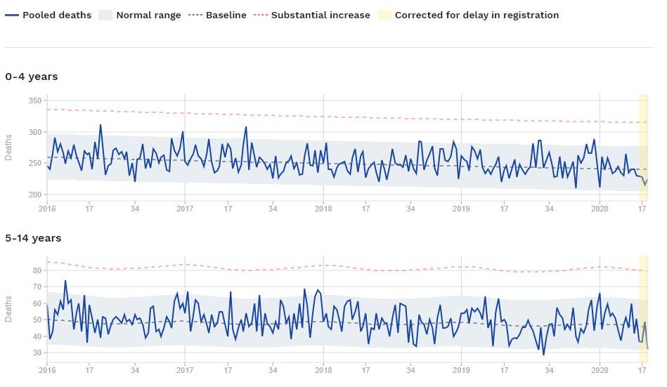Click the blue Pooled deaths legend line icon
Viewport: 667px width, 387px height.
click(x=12, y=15)
